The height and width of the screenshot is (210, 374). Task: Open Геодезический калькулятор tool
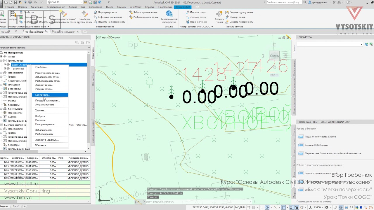[x=169, y=17]
